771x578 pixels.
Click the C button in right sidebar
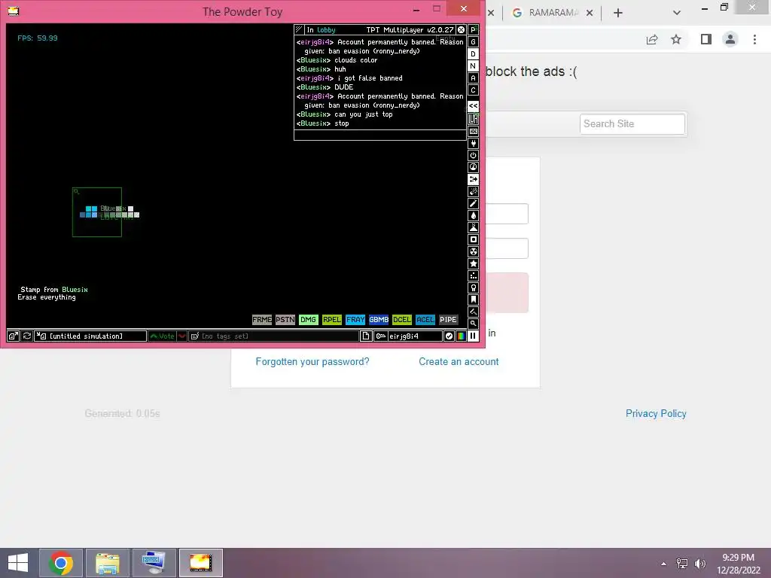[473, 90]
